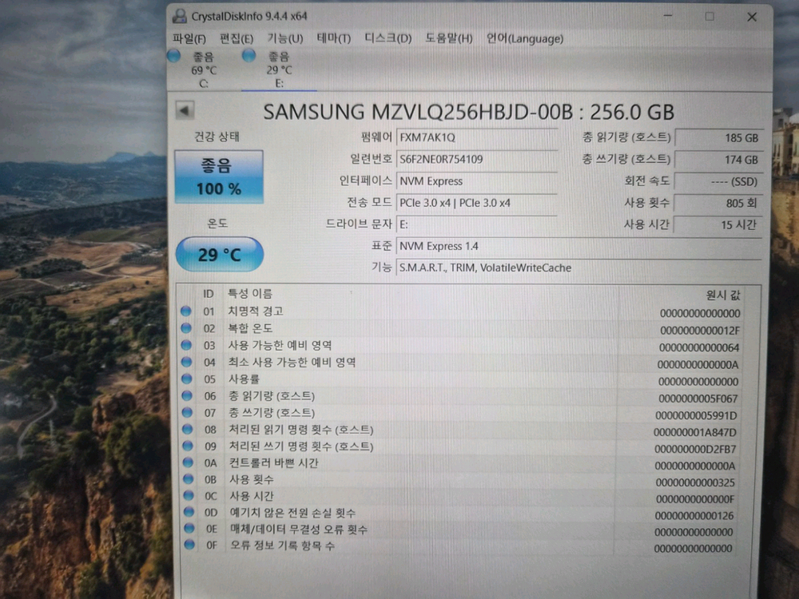Open the 기능(U) menu

(282, 38)
